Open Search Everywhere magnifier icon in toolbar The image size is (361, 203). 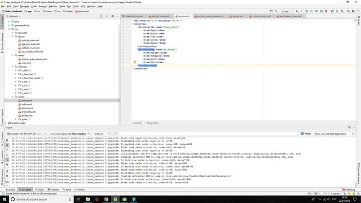tap(349, 11)
